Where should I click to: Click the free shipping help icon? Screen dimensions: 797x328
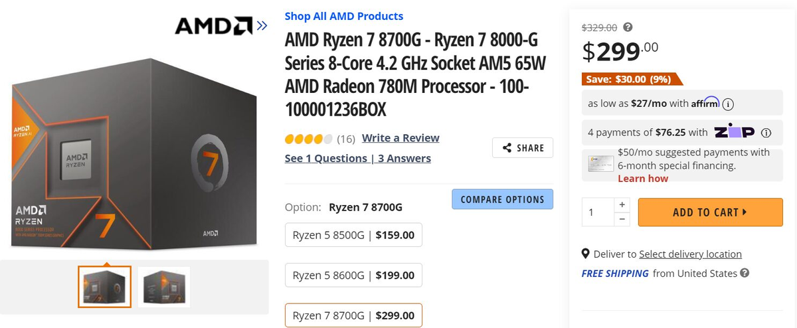click(x=745, y=273)
